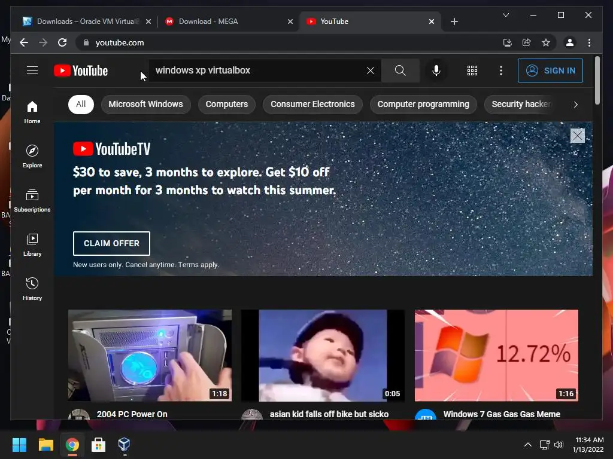Open Chrome's three-dot menu
Viewport: 613px width, 459px height.
coord(589,42)
